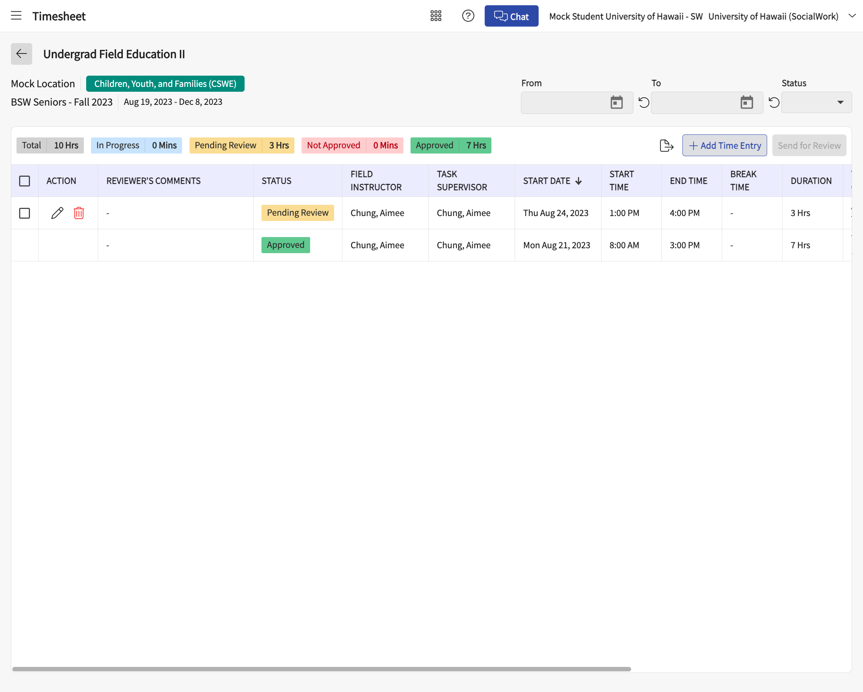Open the From date calendar picker
Image resolution: width=863 pixels, height=692 pixels.
(x=617, y=103)
